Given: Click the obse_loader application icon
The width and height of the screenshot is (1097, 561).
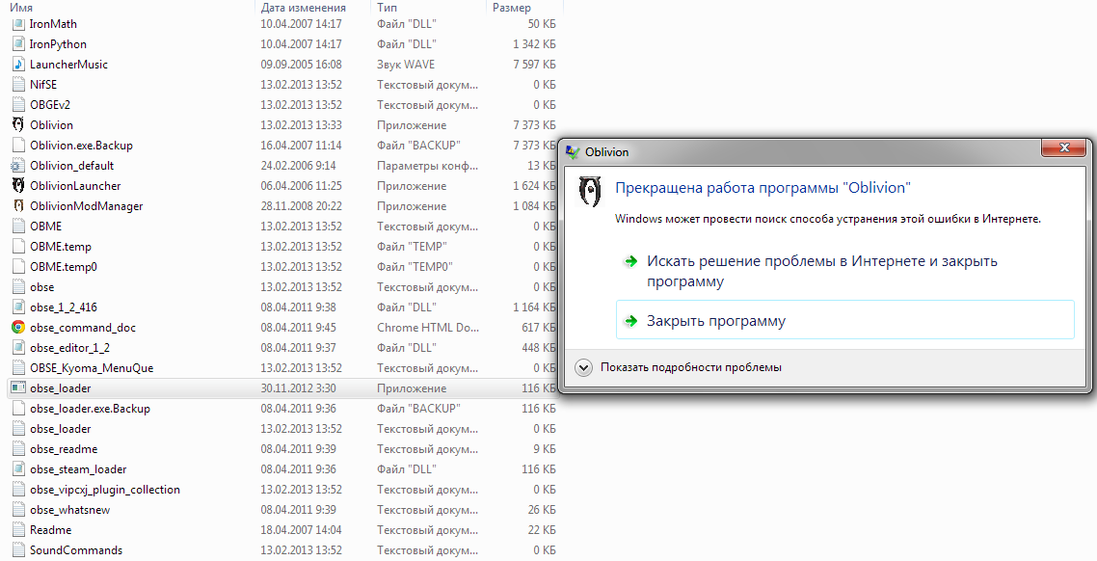Looking at the screenshot, I should click(18, 388).
